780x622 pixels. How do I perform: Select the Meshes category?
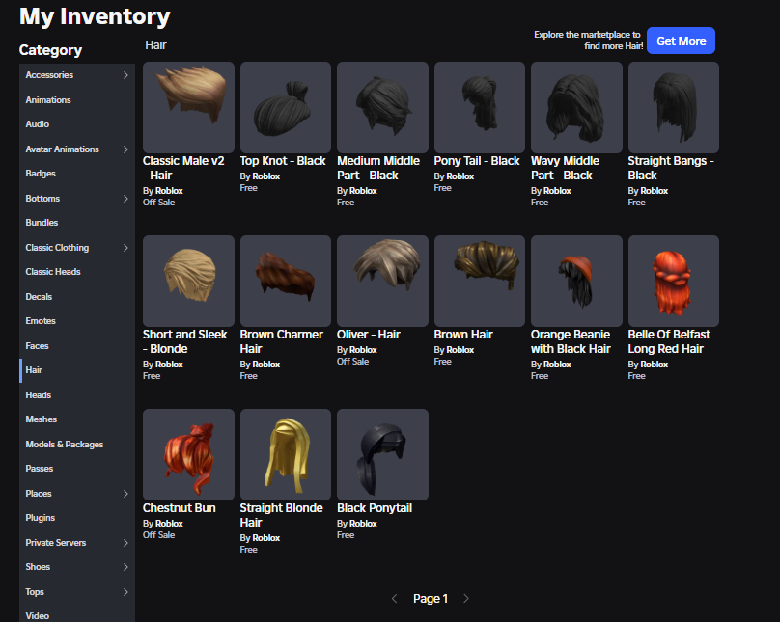click(x=77, y=419)
